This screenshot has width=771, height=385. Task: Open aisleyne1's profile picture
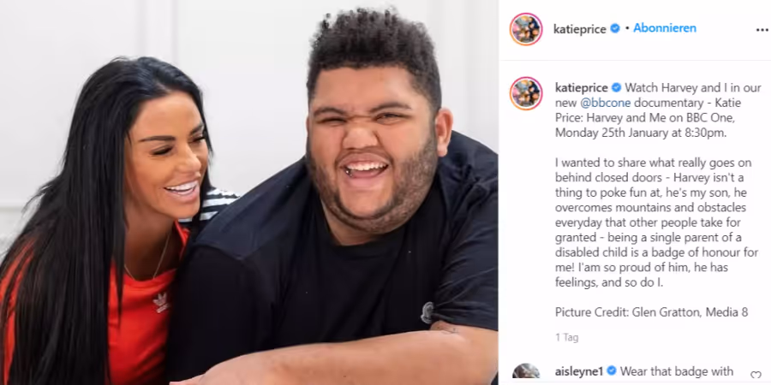point(526,374)
